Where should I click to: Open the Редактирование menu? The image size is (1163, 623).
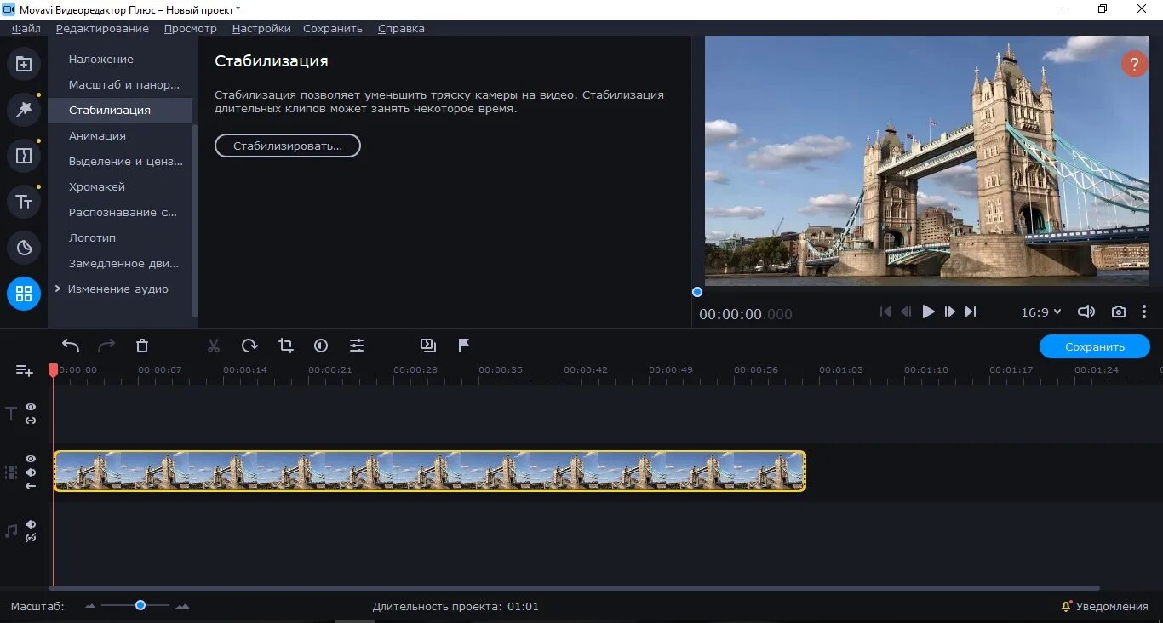point(102,28)
